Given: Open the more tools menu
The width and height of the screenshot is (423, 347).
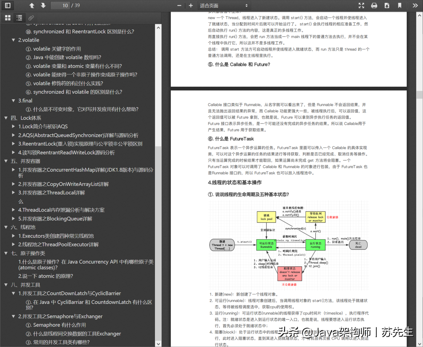Looking at the screenshot, I should [415, 5].
